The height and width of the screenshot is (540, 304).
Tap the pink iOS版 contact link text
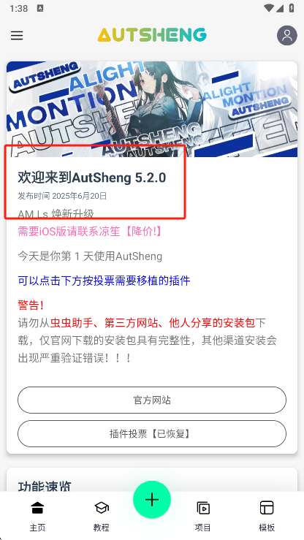pos(90,232)
